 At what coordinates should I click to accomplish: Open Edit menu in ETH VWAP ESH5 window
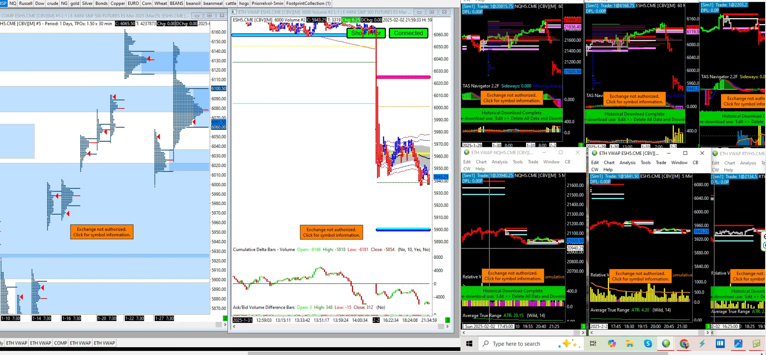coord(595,163)
